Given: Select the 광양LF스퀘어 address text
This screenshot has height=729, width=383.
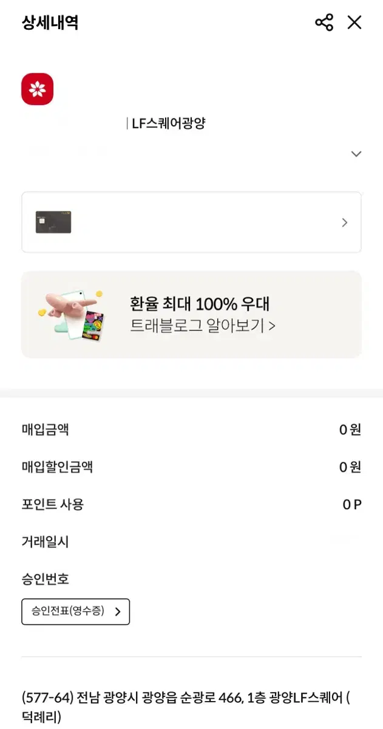Looking at the screenshot, I should click(185, 699).
